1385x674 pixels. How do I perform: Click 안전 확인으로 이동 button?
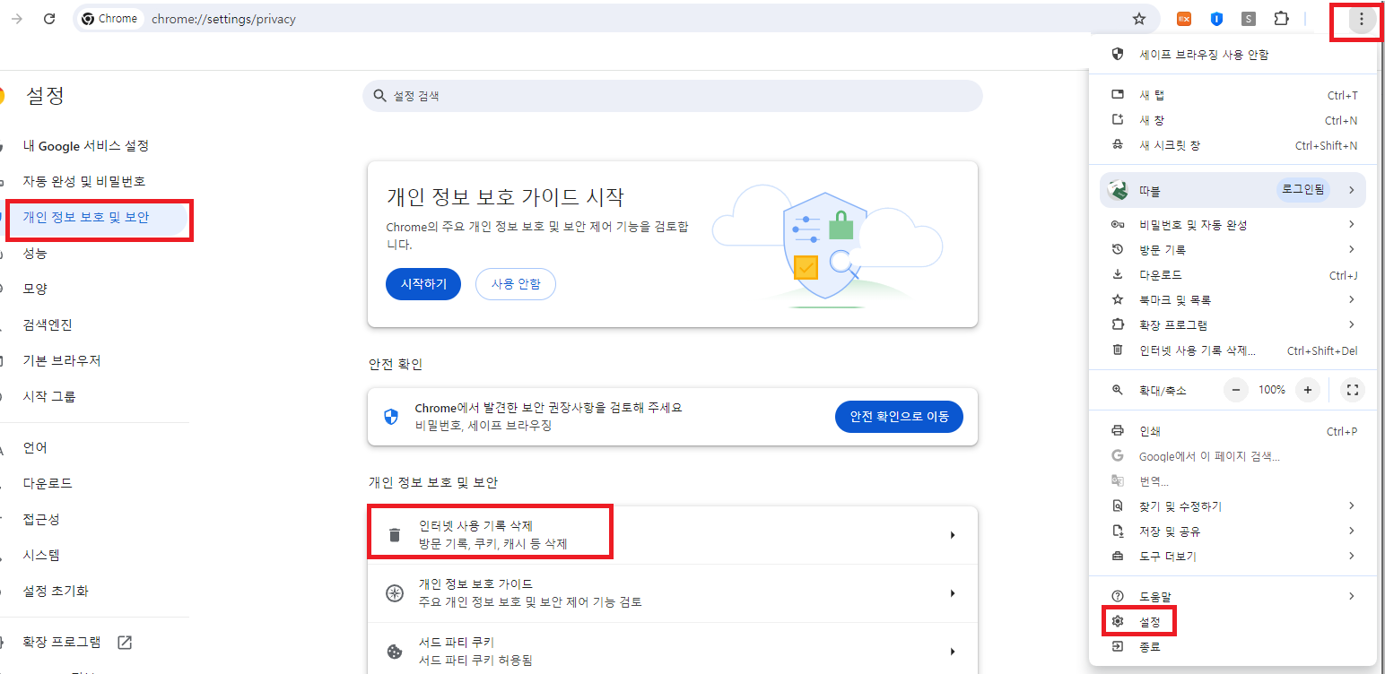point(899,417)
